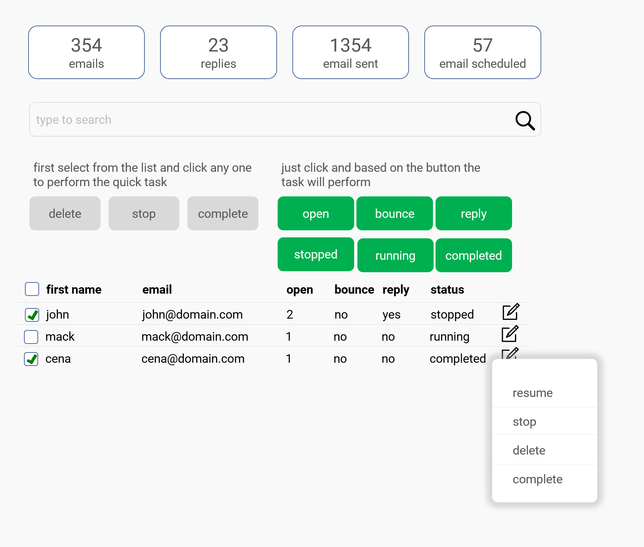Click the gray complete quick-task button
644x547 pixels.
tap(223, 213)
